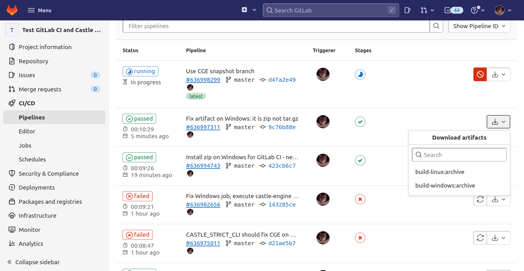Open merge requests from the top bar
The image size is (524, 271).
[x=424, y=10]
